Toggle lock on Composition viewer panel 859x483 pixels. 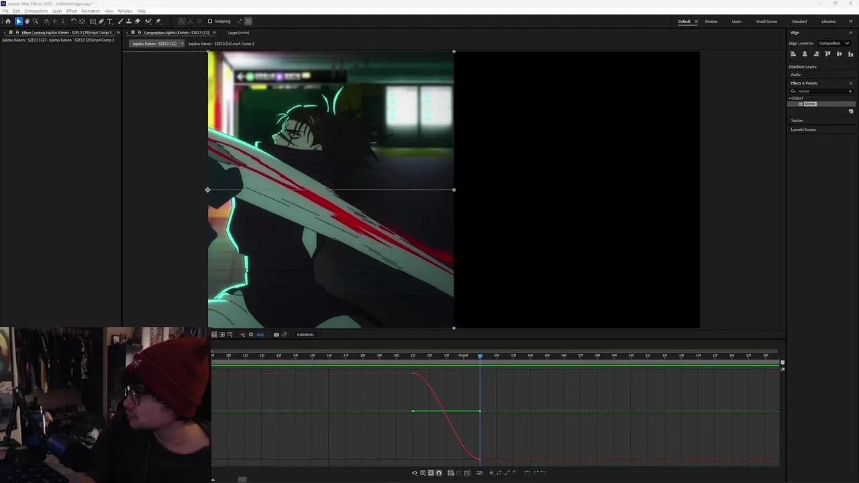pyautogui.click(x=140, y=32)
